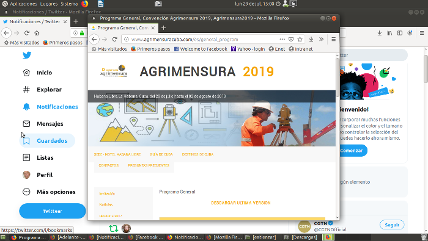Open the Lugares system menu
Image resolution: width=428 pixels, height=241 pixels.
49,4
